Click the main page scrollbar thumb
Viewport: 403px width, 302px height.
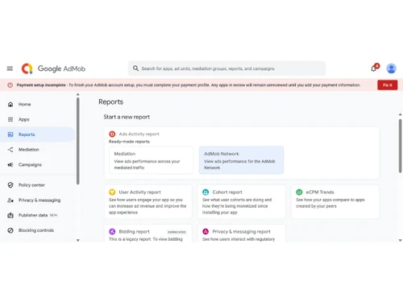pos(400,146)
